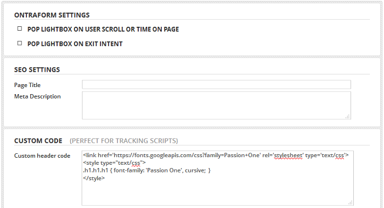384x208 pixels.
Task: Grab the Meta Description resize handle
Action: (x=347, y=117)
